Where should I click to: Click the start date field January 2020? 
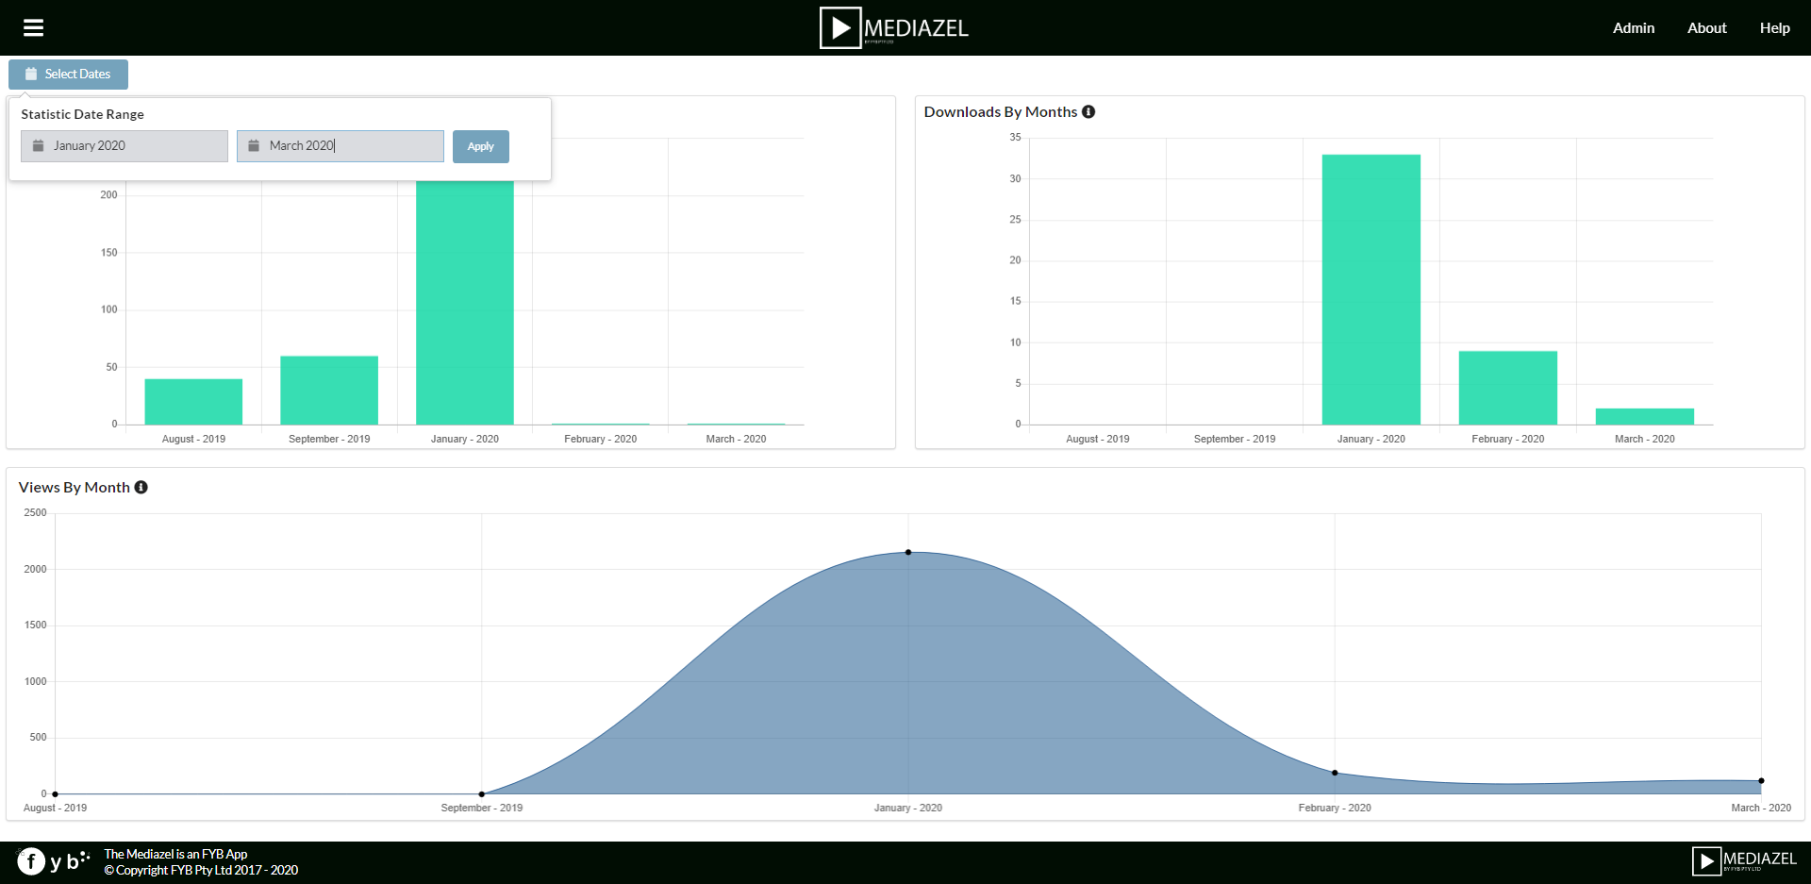pyautogui.click(x=125, y=146)
